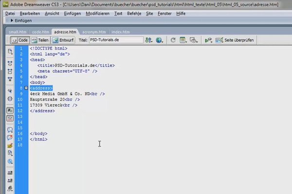The height and width of the screenshot is (194, 292).
Task: Open the Visual Aids eye menu
Action: click(x=194, y=40)
